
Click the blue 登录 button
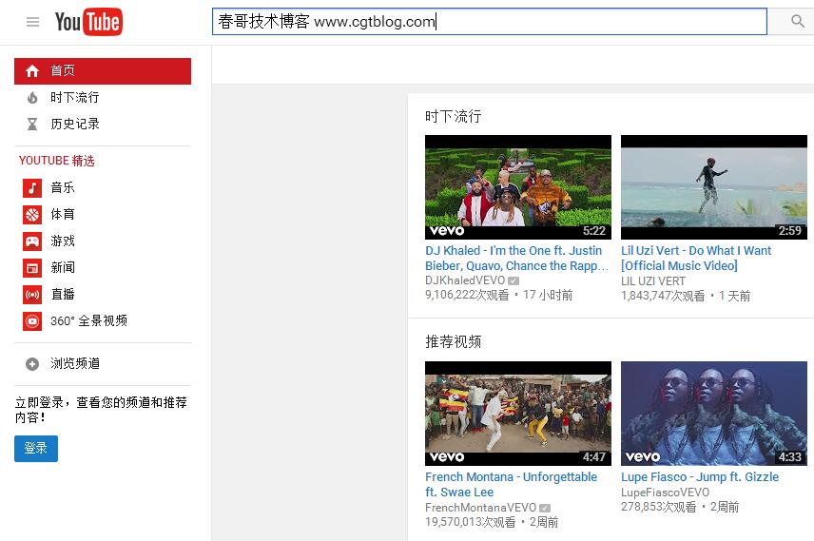click(x=36, y=449)
